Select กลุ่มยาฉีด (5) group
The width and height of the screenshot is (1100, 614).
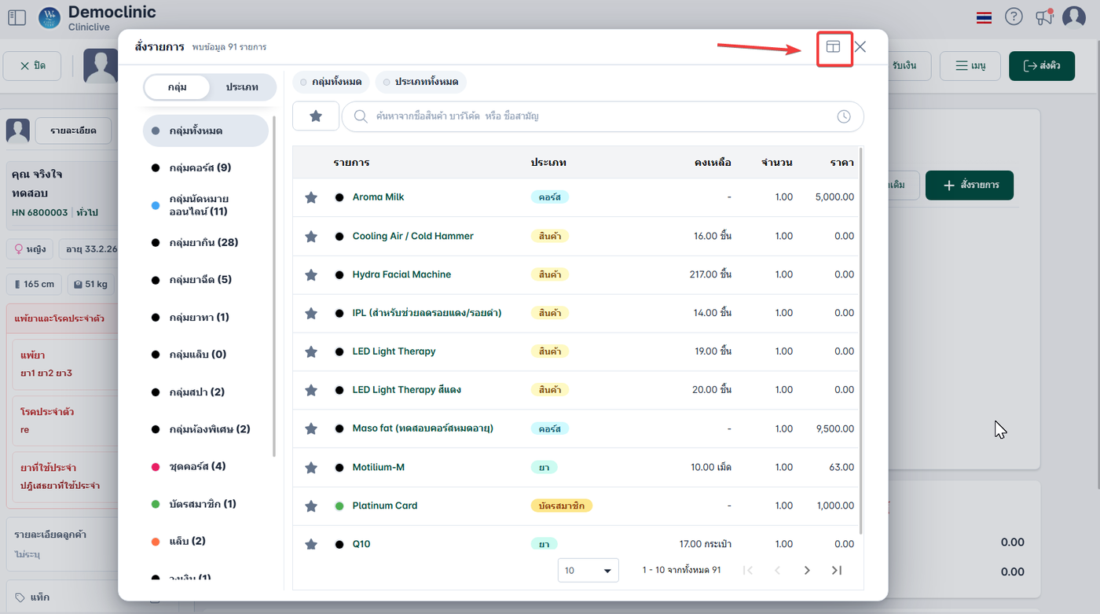[206, 280]
